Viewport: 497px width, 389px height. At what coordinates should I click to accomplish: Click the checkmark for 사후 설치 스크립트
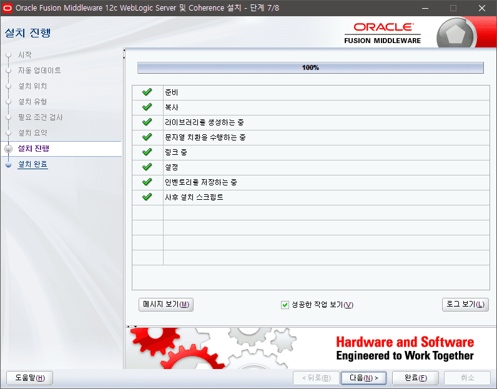click(x=147, y=197)
